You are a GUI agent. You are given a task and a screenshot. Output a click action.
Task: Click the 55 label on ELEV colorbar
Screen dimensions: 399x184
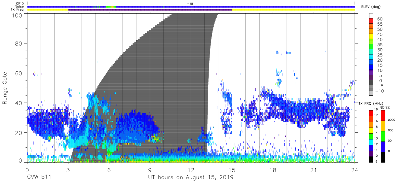click(380, 24)
